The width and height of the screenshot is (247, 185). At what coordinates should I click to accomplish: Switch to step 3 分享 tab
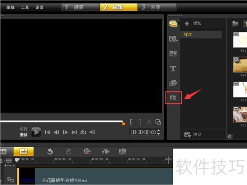157,7
